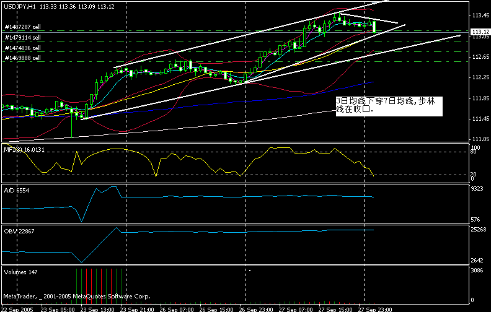Click the 23 Sep 05:00 time label
The height and width of the screenshot is (312, 491).
58,310
